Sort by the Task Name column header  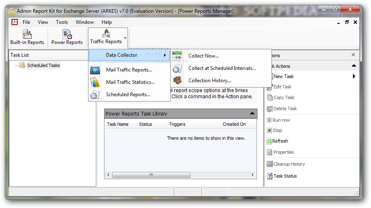[121, 124]
